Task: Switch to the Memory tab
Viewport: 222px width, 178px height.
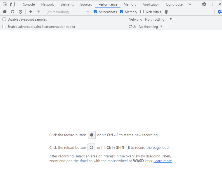Action: click(x=130, y=4)
